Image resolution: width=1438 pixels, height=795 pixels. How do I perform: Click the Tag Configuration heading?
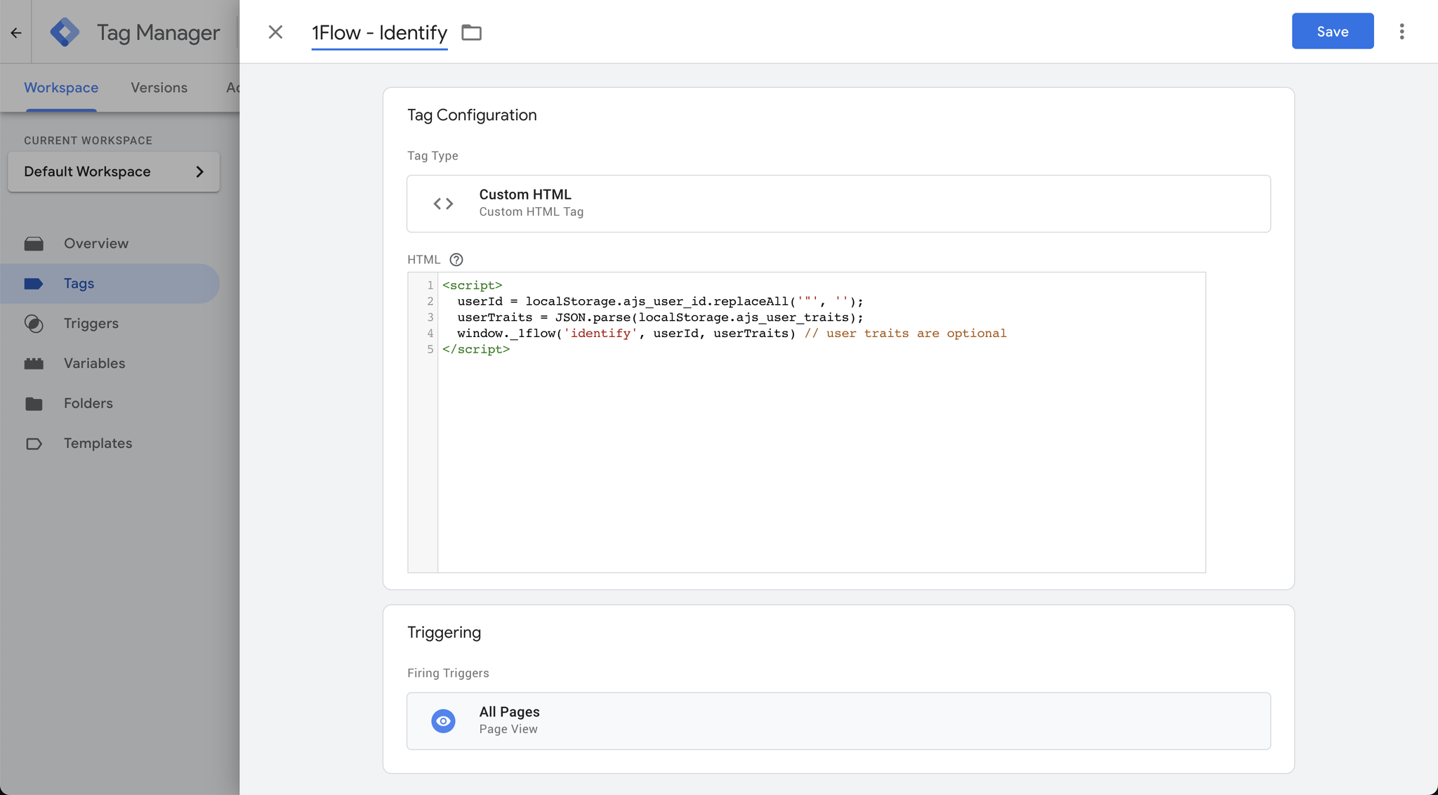click(x=472, y=115)
